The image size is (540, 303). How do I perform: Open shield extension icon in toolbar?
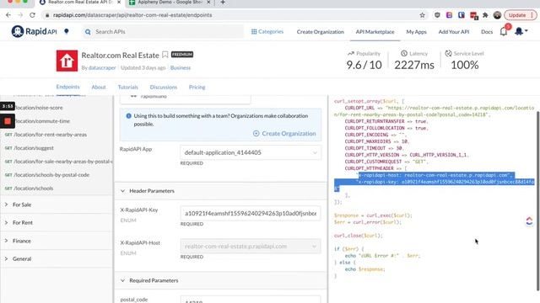coord(437,15)
